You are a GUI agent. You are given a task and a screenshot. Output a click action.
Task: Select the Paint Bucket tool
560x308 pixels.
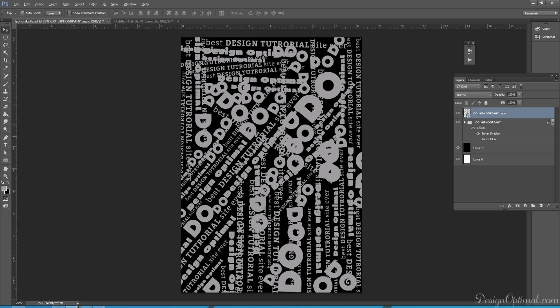point(5,114)
